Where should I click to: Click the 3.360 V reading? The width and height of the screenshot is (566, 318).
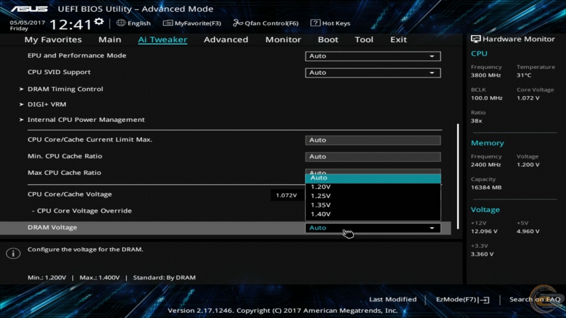pos(482,254)
